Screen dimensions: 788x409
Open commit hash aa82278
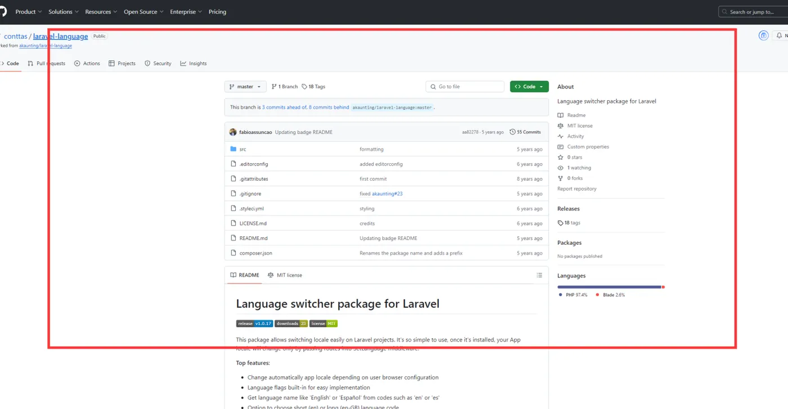(x=471, y=132)
